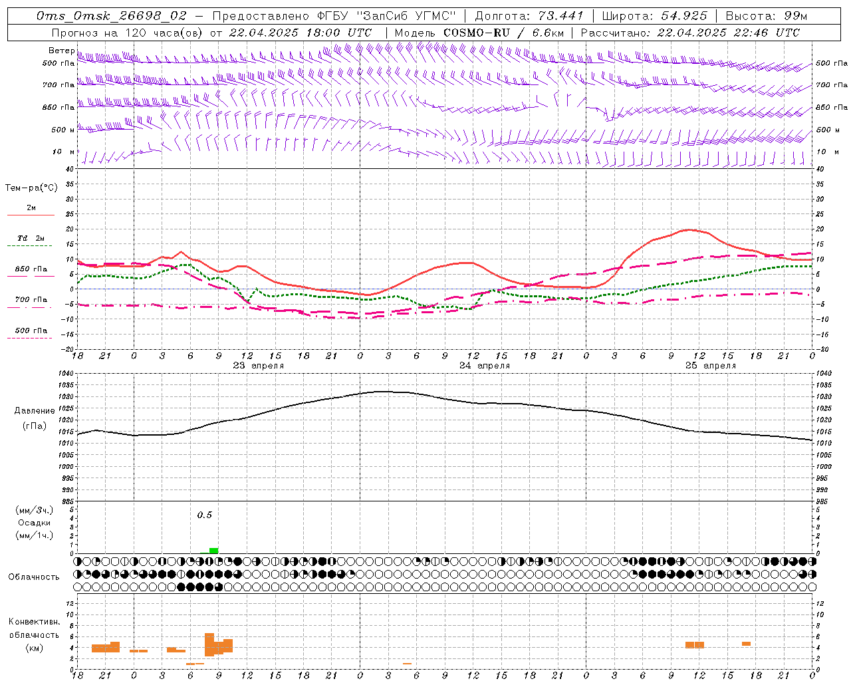Click the Тем-ра(°C) temperature panel label
The width and height of the screenshot is (851, 681).
click(31, 188)
